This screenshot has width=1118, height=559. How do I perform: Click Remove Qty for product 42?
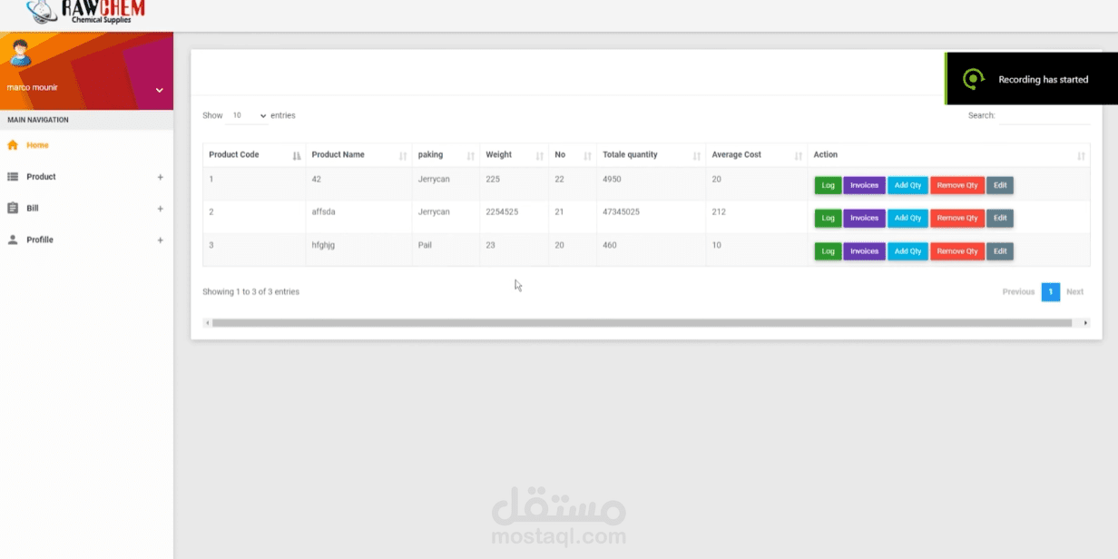point(957,185)
